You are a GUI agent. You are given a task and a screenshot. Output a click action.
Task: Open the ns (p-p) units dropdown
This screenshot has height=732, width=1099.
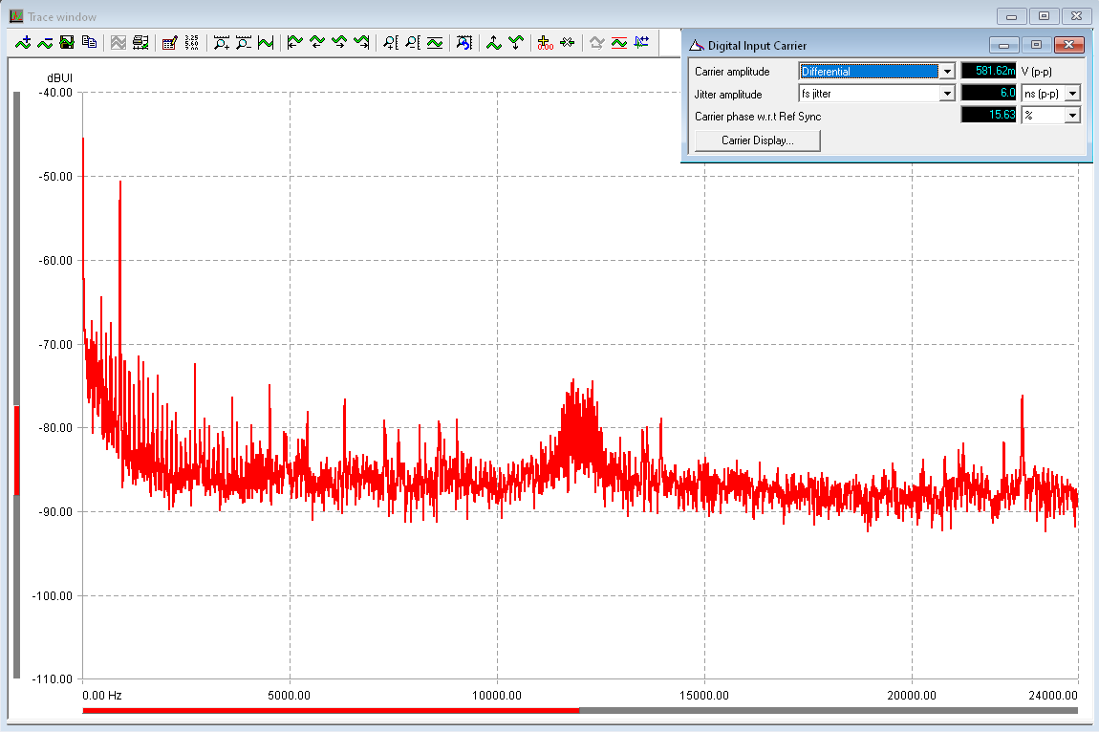pyautogui.click(x=1072, y=94)
